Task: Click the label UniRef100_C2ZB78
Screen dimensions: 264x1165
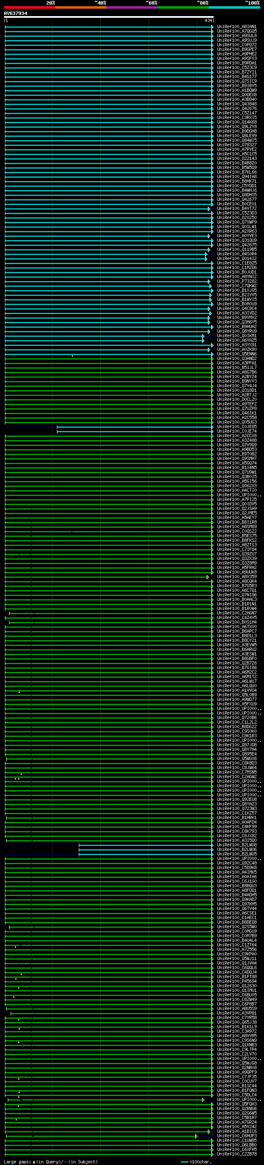Action: (x=237, y=1154)
